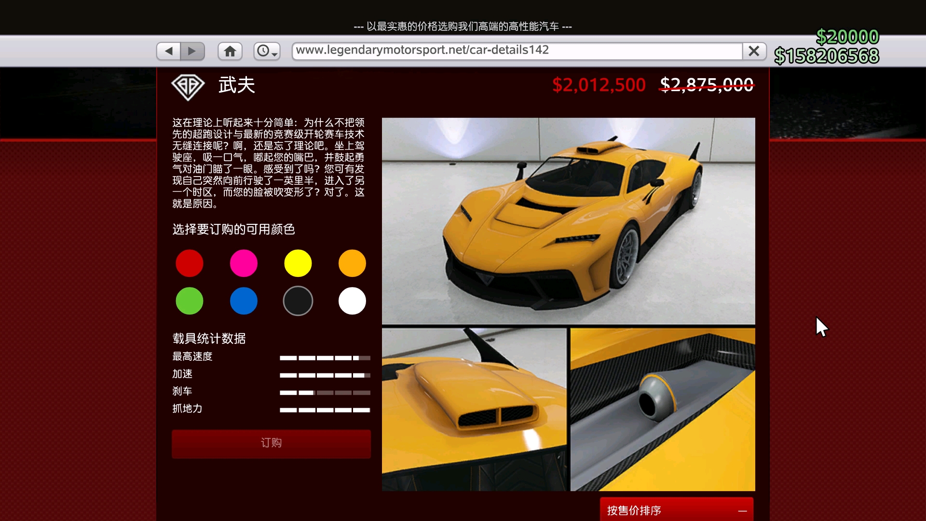Select the white car color
This screenshot has width=926, height=521.
click(x=352, y=301)
